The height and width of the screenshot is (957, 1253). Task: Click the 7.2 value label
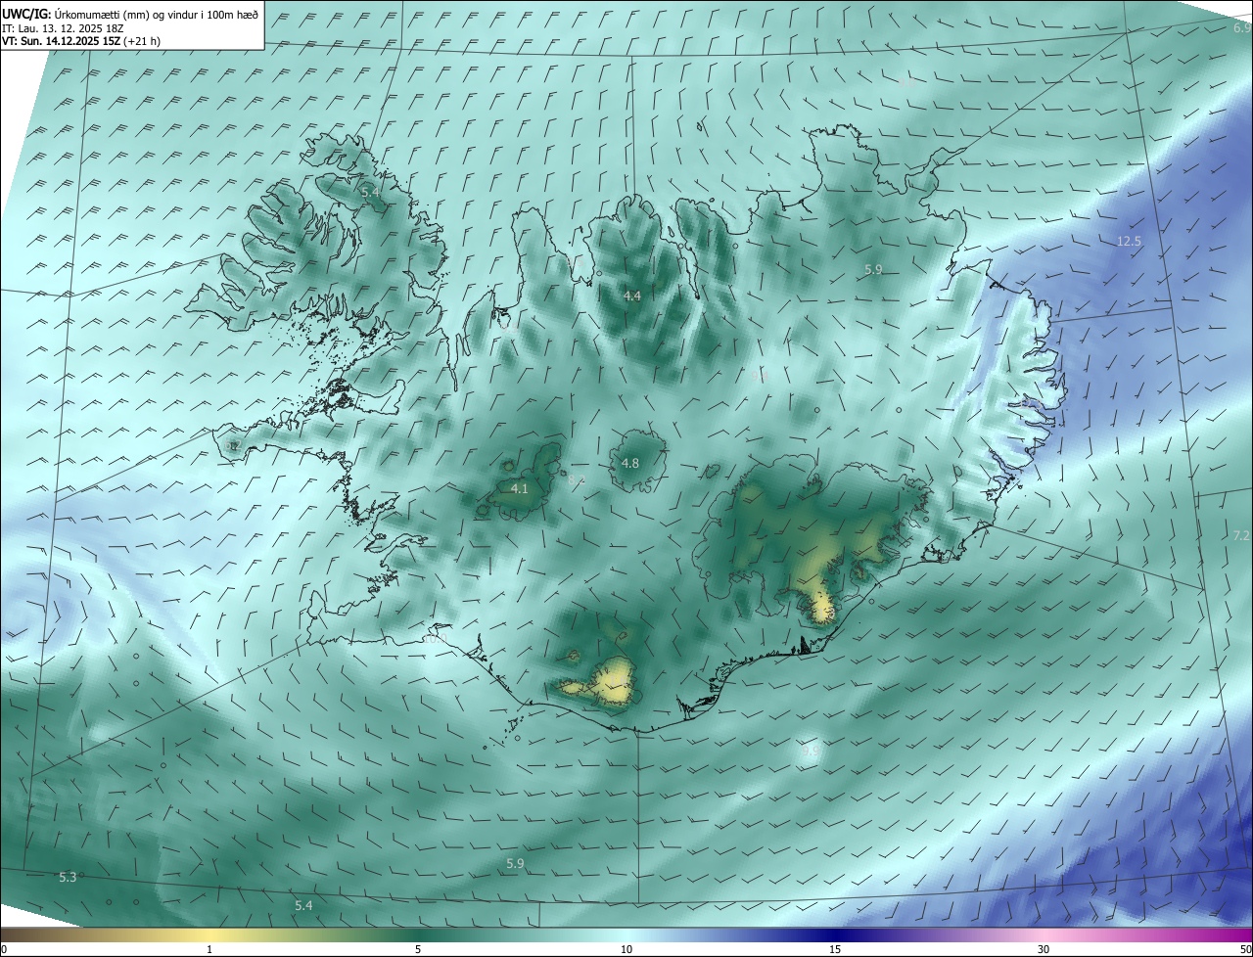coord(1241,535)
